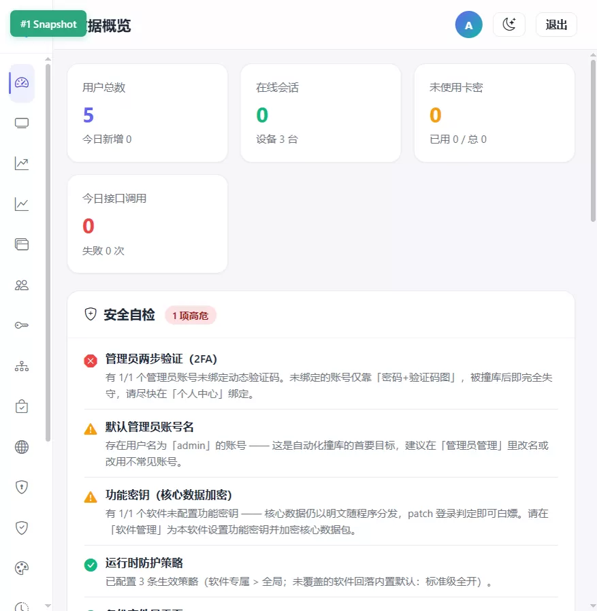The width and height of the screenshot is (597, 611).
Task: Open the dashboard gauge sidebar icon
Action: point(22,82)
